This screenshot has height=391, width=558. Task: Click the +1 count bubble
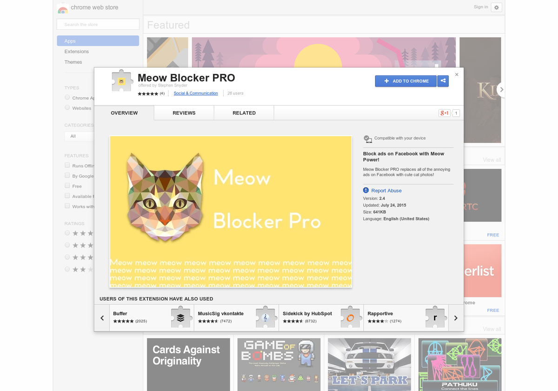tap(456, 113)
